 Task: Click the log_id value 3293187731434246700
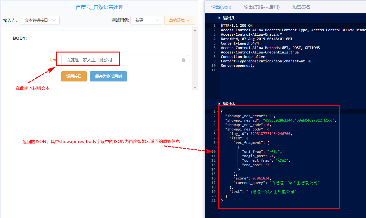270,134
